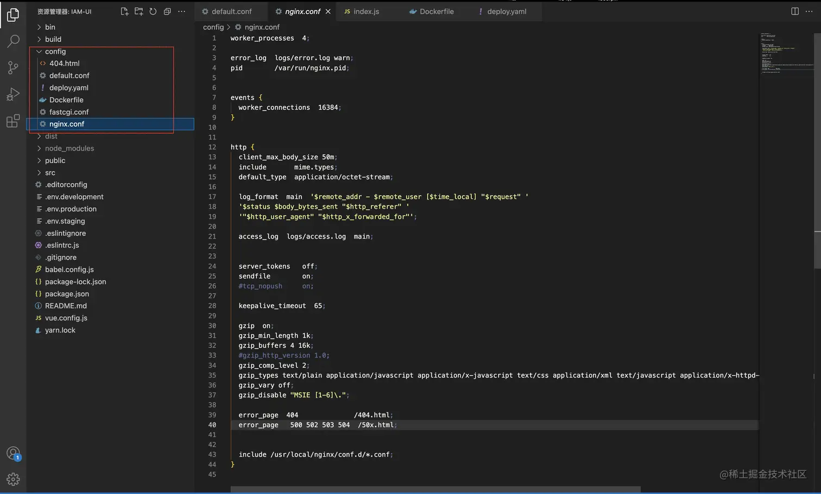Open default.conf in the file tree
The height and width of the screenshot is (494, 821).
[110, 76]
